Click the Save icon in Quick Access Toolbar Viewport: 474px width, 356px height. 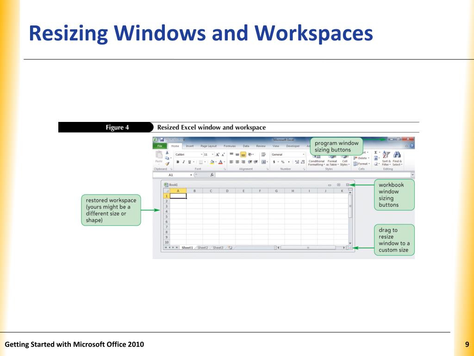coord(162,140)
